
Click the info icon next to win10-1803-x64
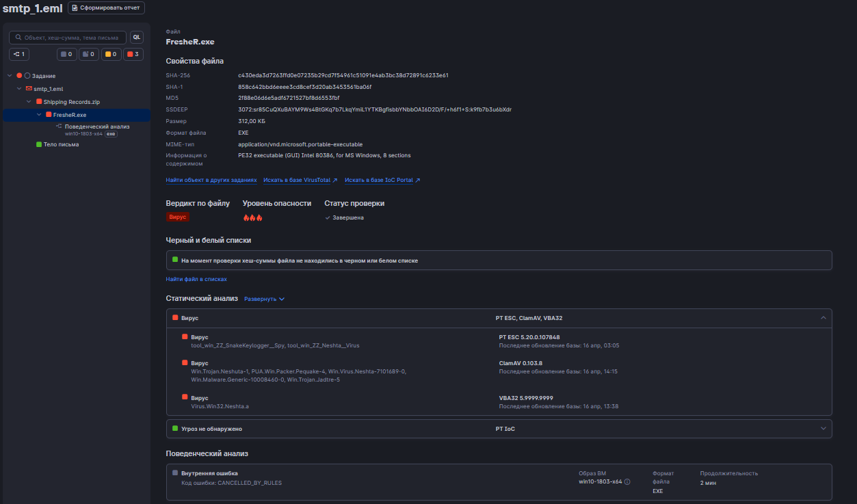[627, 481]
